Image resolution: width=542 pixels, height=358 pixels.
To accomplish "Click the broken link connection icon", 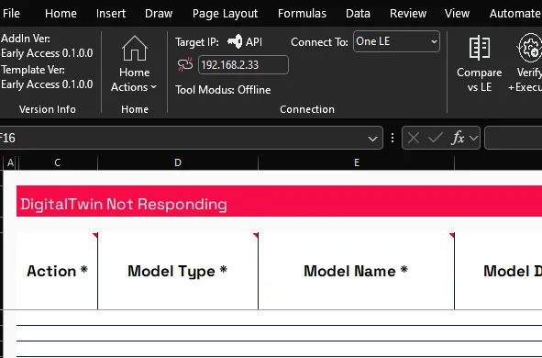I will 185,64.
